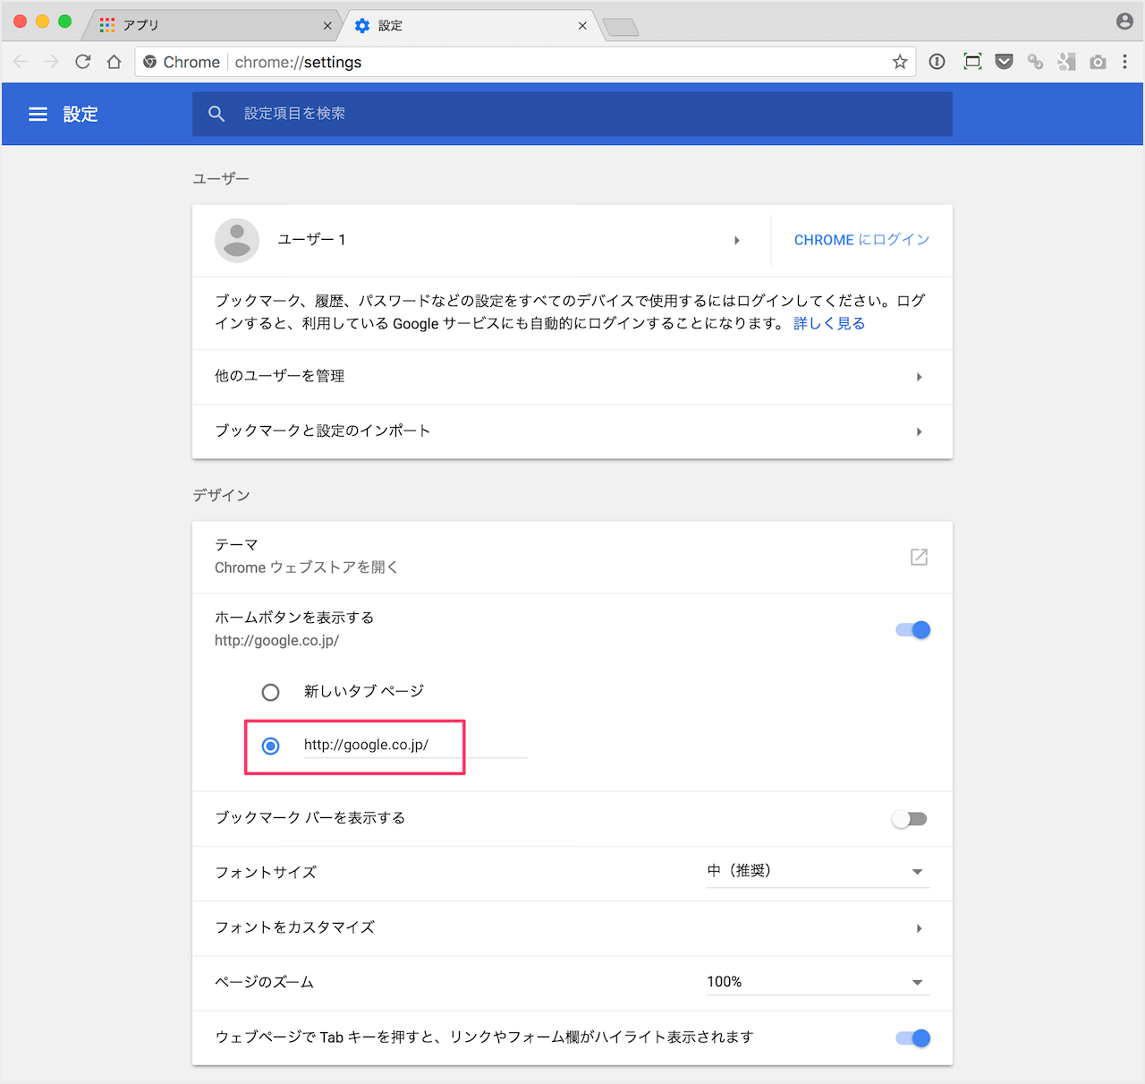The width and height of the screenshot is (1145, 1084).
Task: Open the 1Password extension icon
Action: (937, 62)
